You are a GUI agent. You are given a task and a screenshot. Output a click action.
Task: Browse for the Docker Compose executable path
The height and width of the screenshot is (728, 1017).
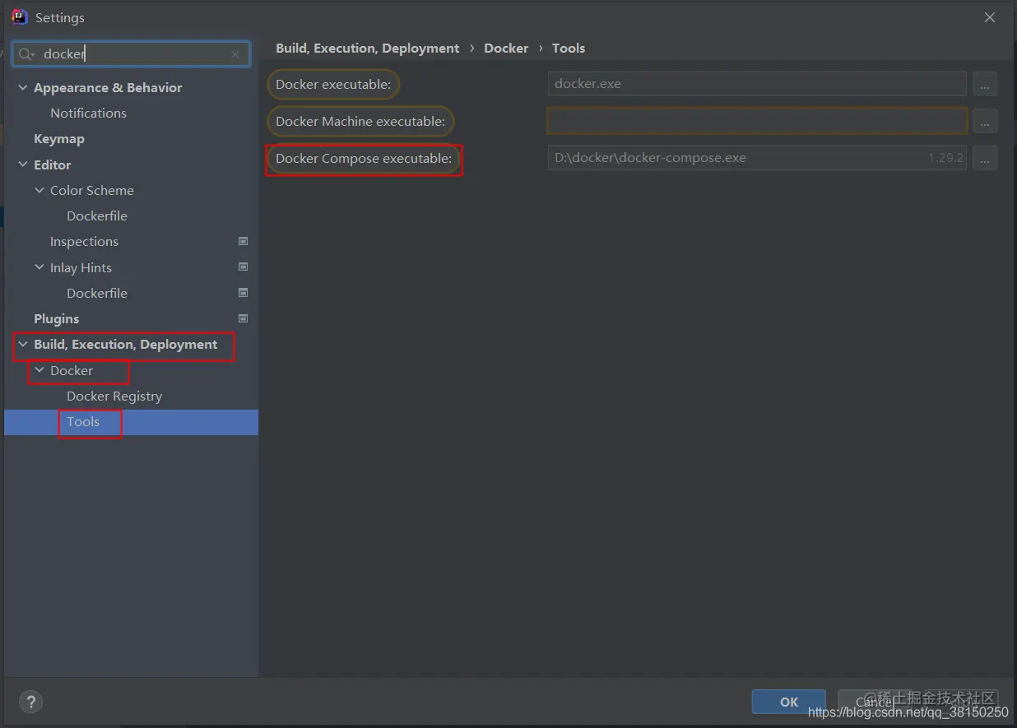(985, 158)
